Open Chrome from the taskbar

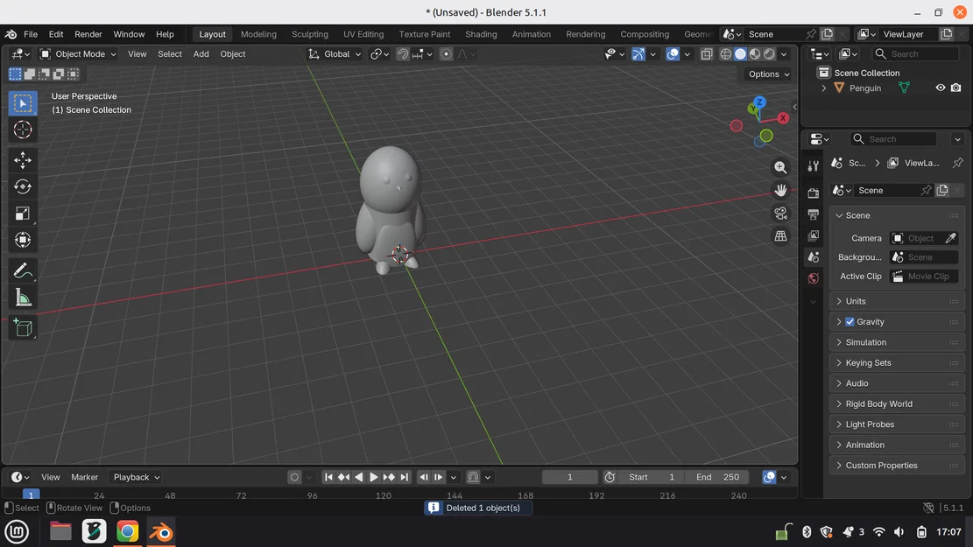(127, 531)
